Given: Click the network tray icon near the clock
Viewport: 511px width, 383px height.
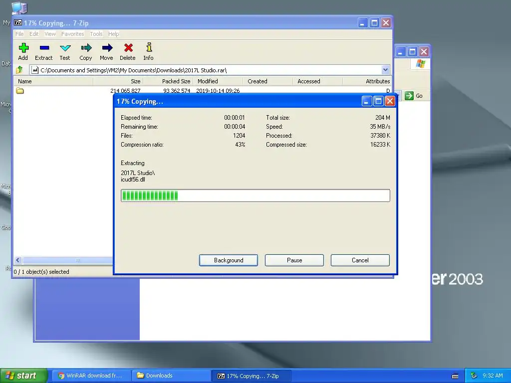Looking at the screenshot, I should [x=474, y=376].
